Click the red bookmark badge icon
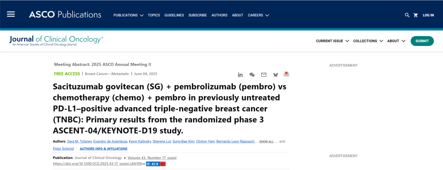This screenshot has height=170, width=443. 286,74
